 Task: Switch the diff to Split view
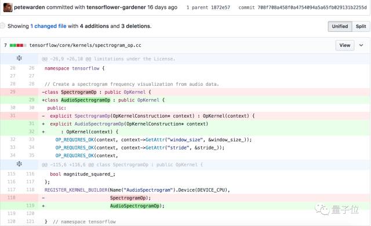click(x=361, y=26)
